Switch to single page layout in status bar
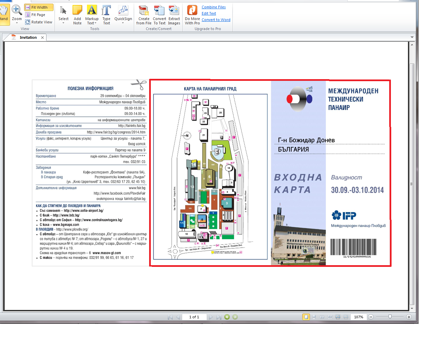The height and width of the screenshot is (342, 428). tap(306, 317)
